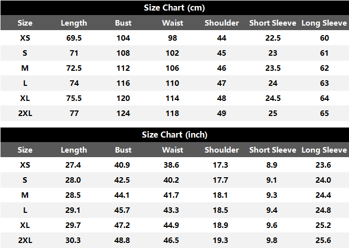This screenshot has width=349, height=248.
Task: Click the 44.1 bust value in inch chart
Action: [x=122, y=195]
